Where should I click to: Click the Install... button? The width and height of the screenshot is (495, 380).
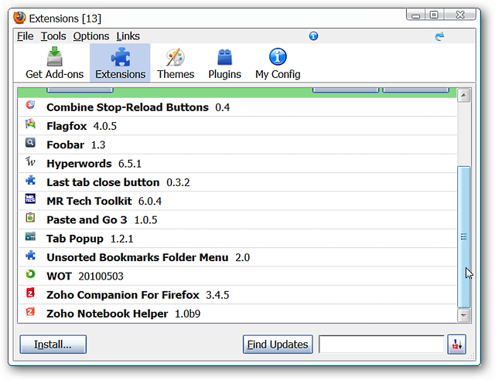pyautogui.click(x=53, y=344)
